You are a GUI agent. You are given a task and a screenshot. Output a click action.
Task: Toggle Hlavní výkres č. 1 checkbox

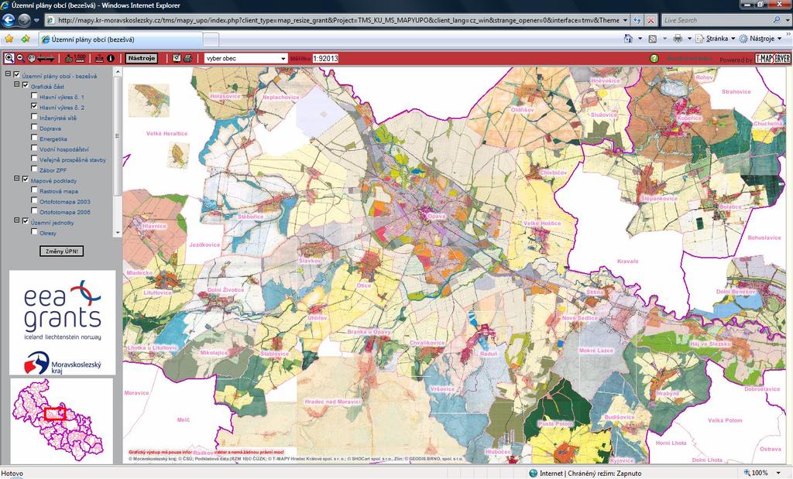pyautogui.click(x=34, y=96)
